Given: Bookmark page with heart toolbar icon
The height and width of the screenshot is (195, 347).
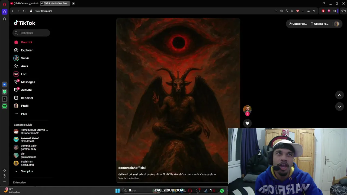Looking at the screenshot, I should pyautogui.click(x=298, y=11).
